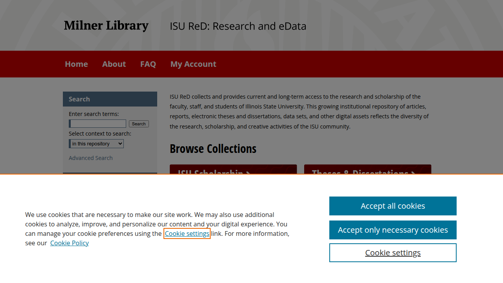The image size is (503, 283).
Task: Open the FAQ menu item
Action: [148, 64]
